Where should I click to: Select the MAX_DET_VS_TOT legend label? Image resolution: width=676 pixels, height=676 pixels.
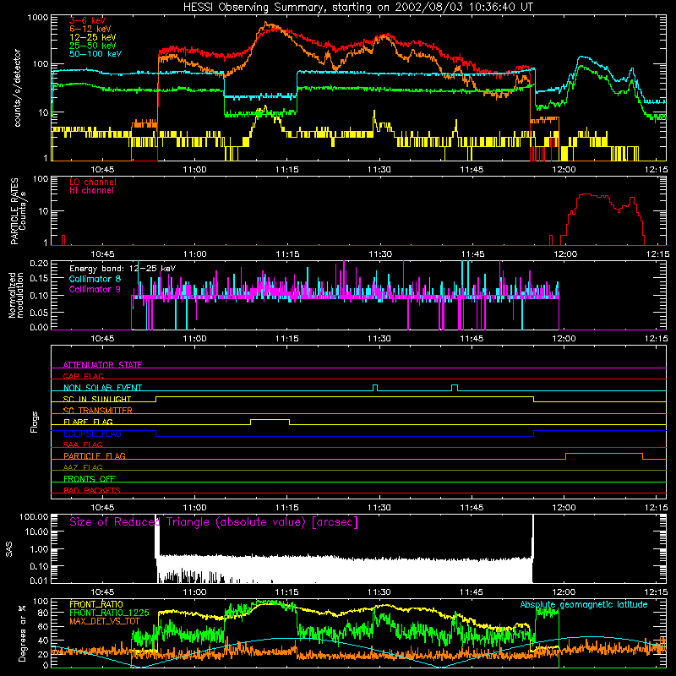tap(105, 621)
